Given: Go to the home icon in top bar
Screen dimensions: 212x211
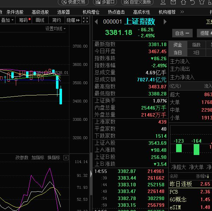Looking at the screenshot, I should (x=183, y=2).
